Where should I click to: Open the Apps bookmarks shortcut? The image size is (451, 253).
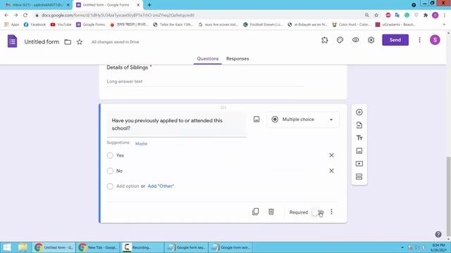[x=12, y=25]
